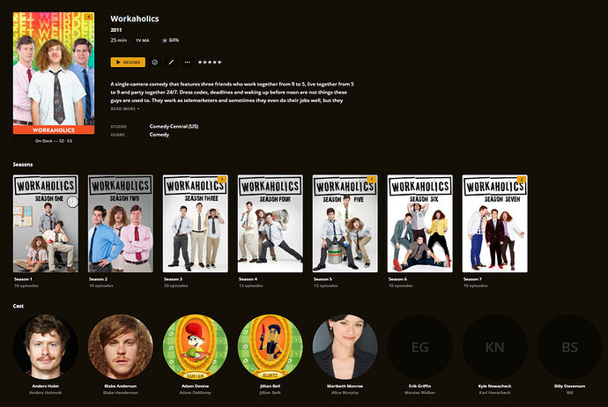Click the Season 5 title link
This screenshot has height=407, width=608.
(323, 279)
